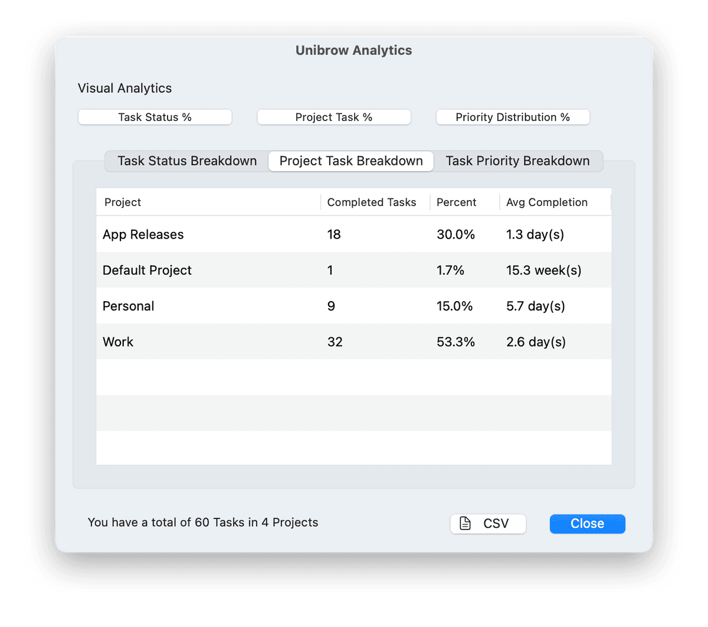Switch to Task Priority Breakdown tab
The image size is (708, 627).
pyautogui.click(x=517, y=161)
